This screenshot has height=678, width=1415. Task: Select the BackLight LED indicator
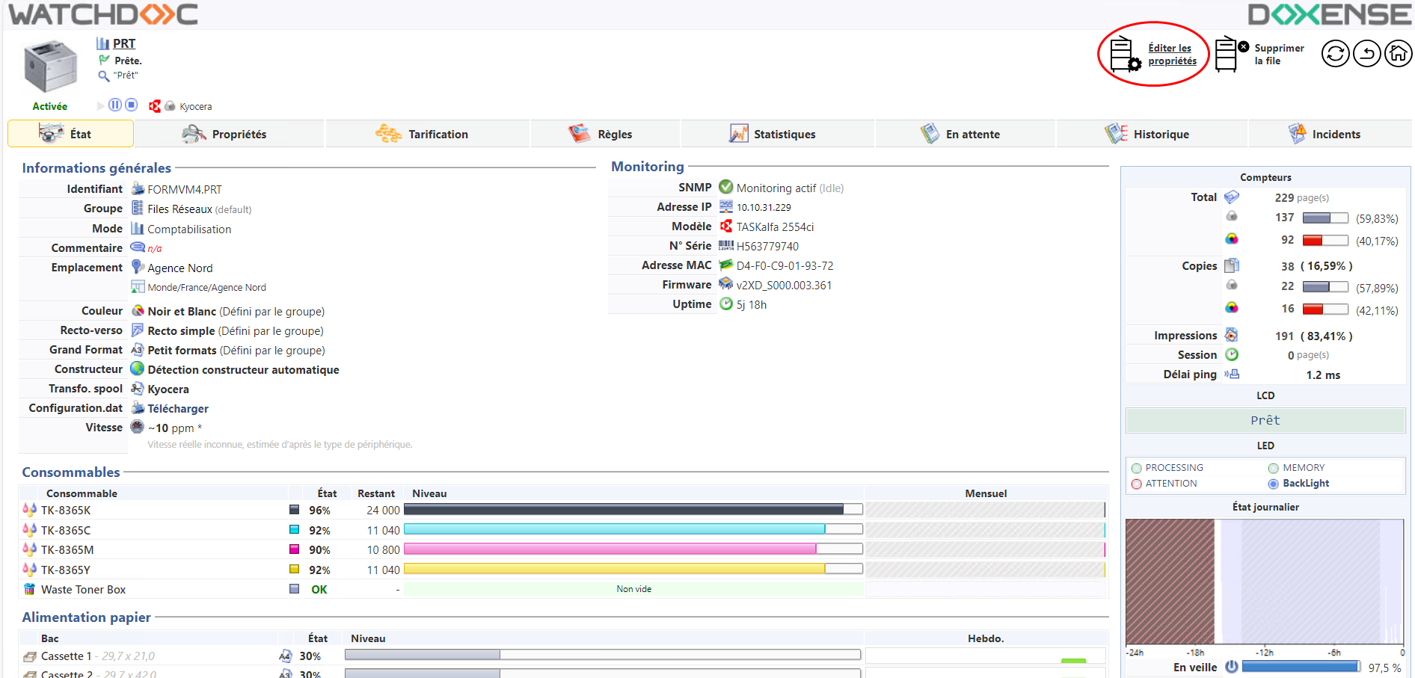point(1273,484)
